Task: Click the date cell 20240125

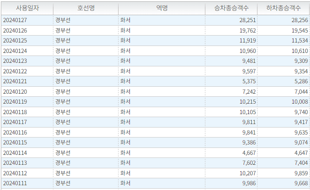Action: coord(15,41)
